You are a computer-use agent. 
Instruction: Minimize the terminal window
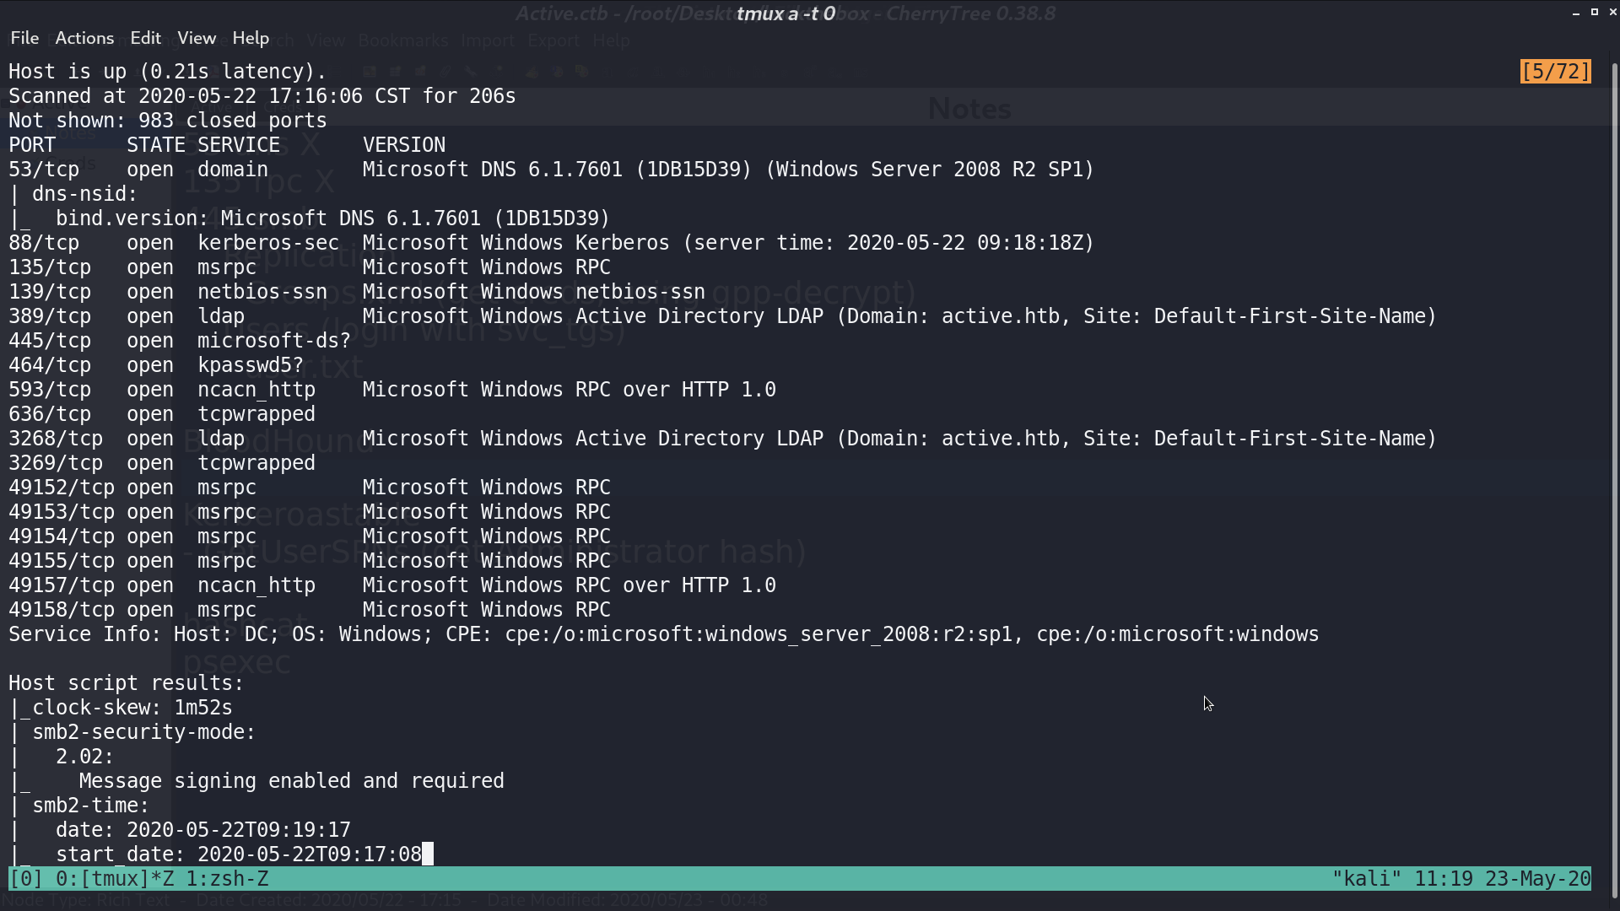(1576, 13)
